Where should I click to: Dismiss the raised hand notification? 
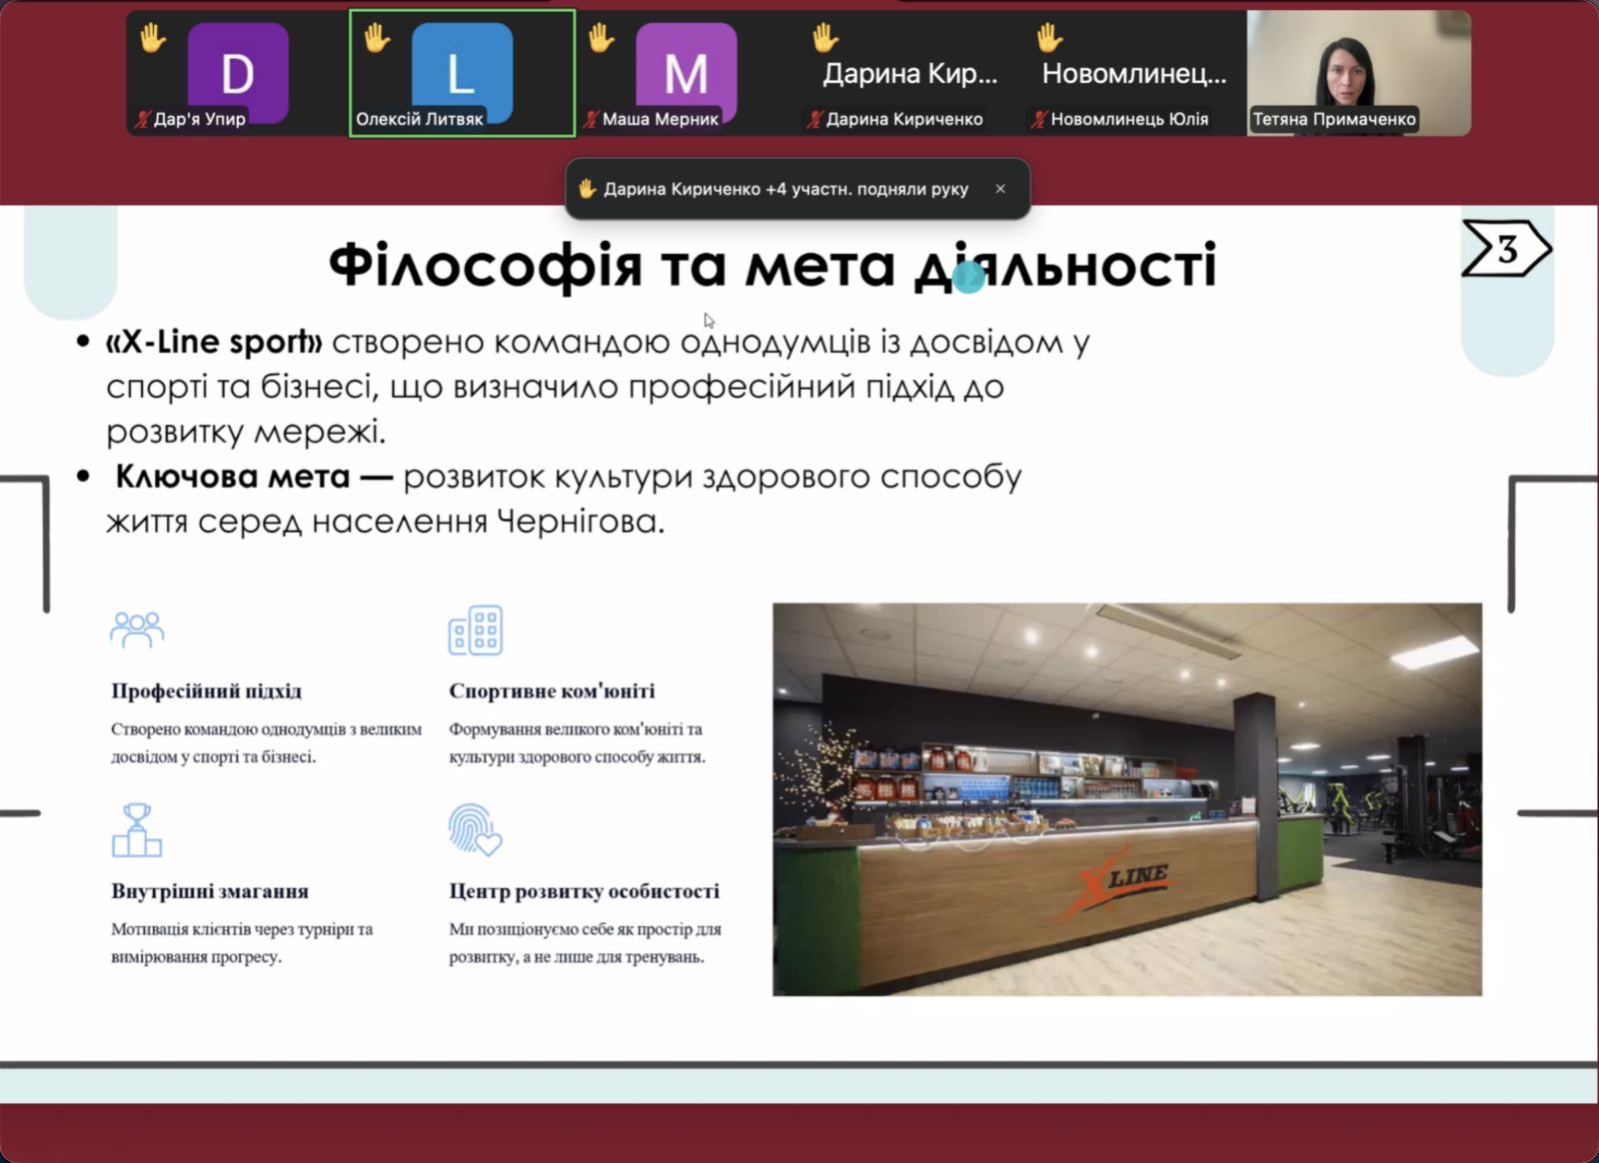tap(1000, 189)
